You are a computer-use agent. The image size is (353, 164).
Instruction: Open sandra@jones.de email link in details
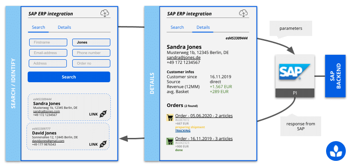tap(184, 58)
